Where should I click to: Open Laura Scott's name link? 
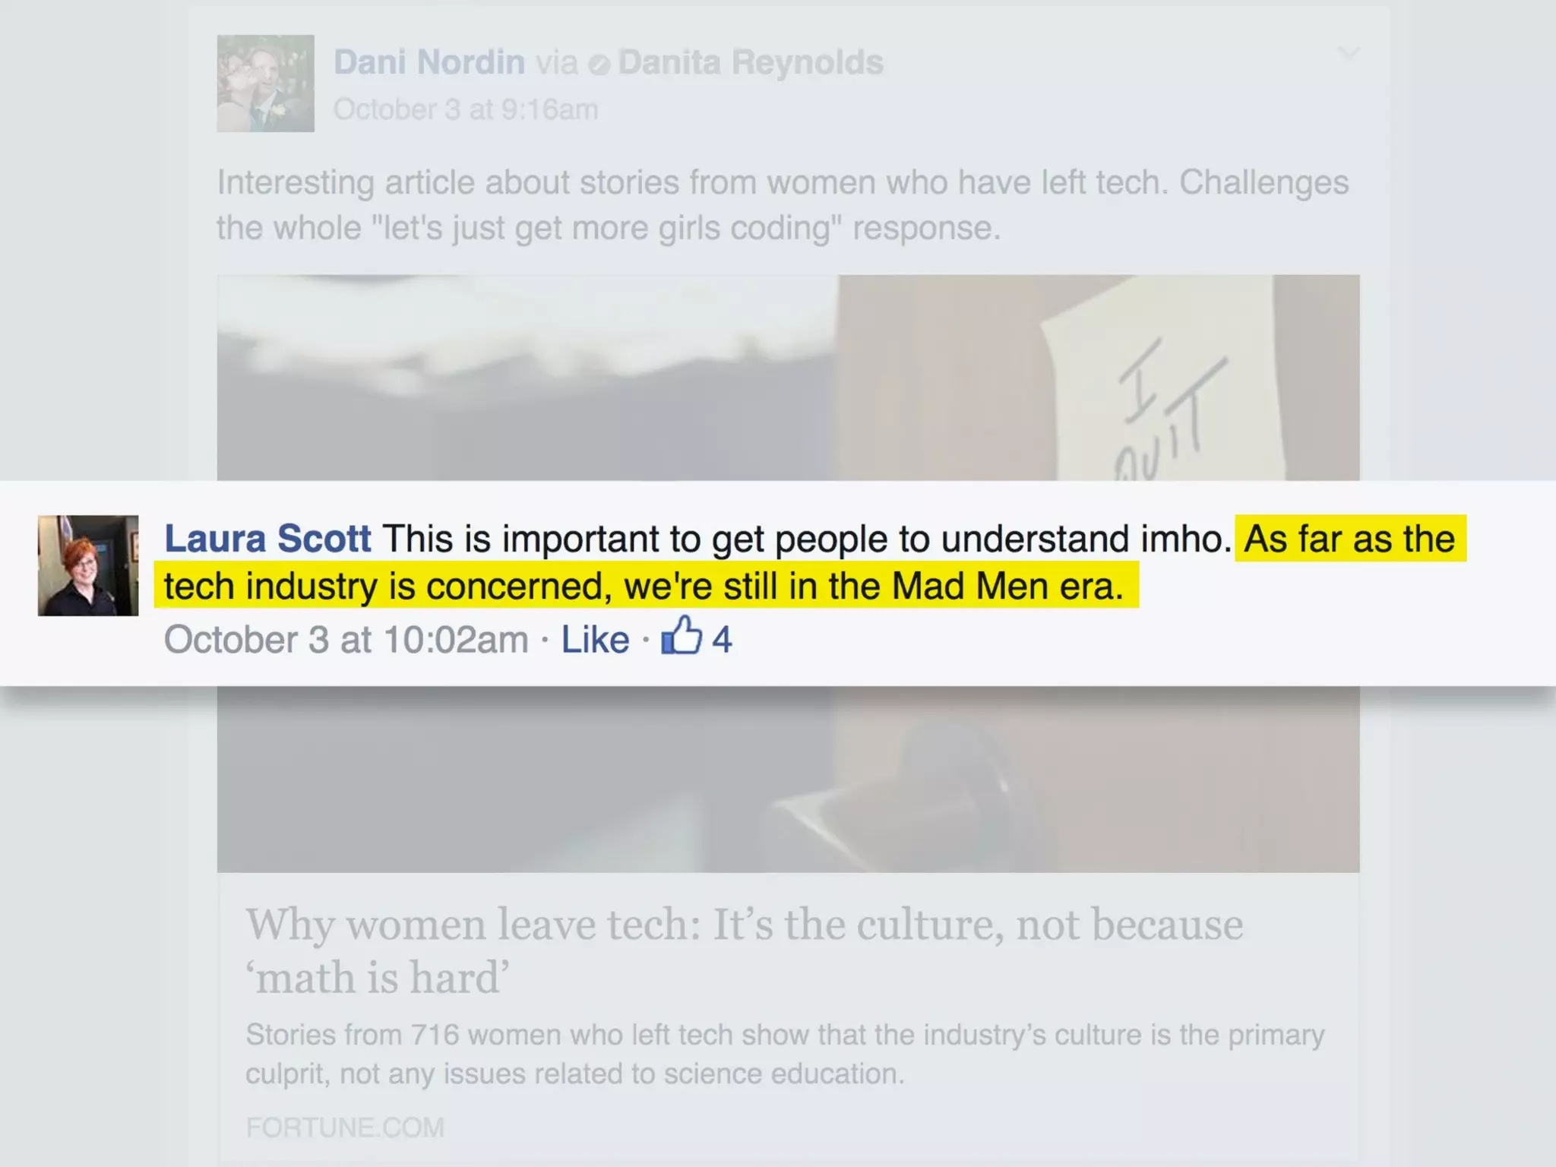268,539
